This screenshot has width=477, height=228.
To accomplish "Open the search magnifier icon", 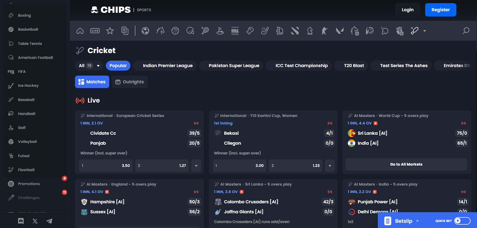I will pos(466,31).
